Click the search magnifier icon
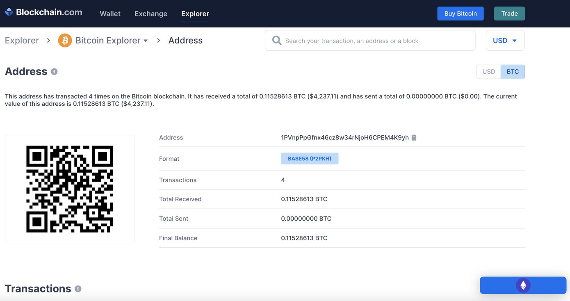The height and width of the screenshot is (301, 570). tap(276, 40)
